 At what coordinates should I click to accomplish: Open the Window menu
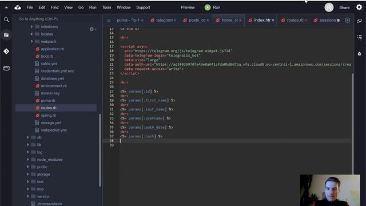click(124, 7)
